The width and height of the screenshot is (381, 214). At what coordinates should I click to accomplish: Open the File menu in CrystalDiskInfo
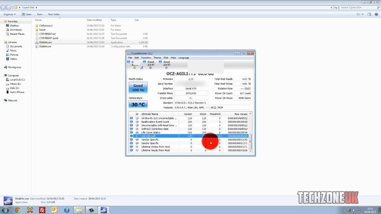(130, 58)
